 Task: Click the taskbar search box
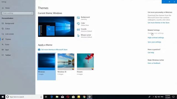(24, 97)
